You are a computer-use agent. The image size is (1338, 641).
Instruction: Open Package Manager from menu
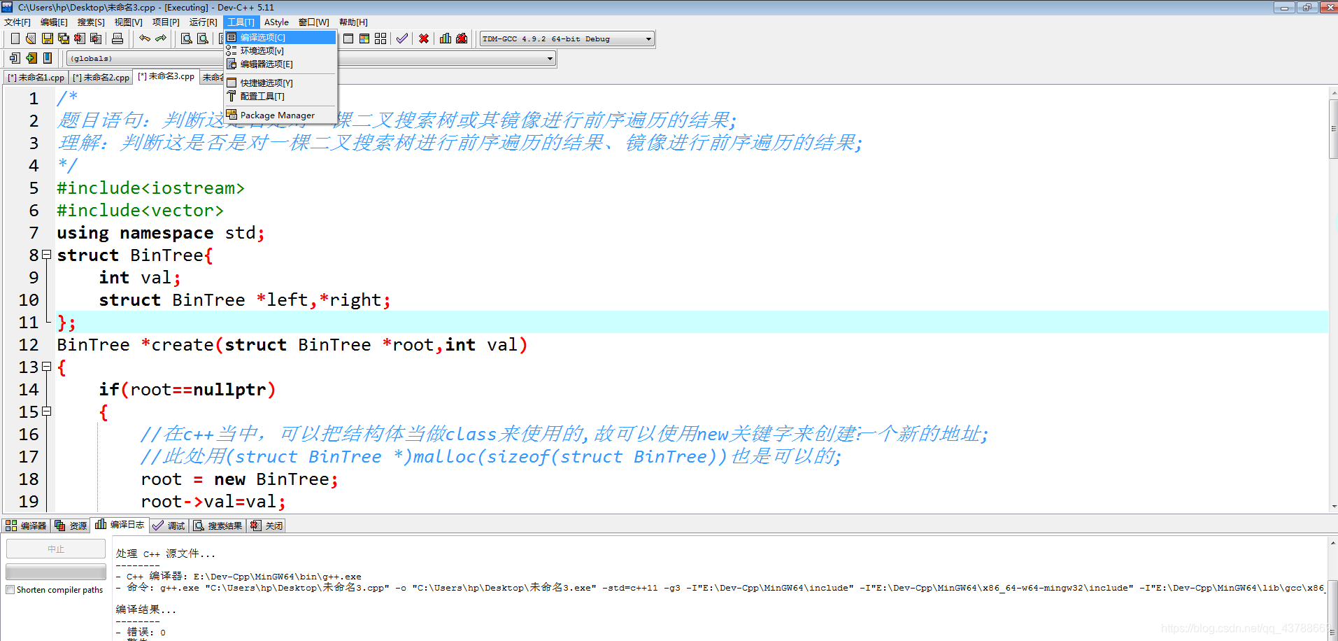pos(280,115)
